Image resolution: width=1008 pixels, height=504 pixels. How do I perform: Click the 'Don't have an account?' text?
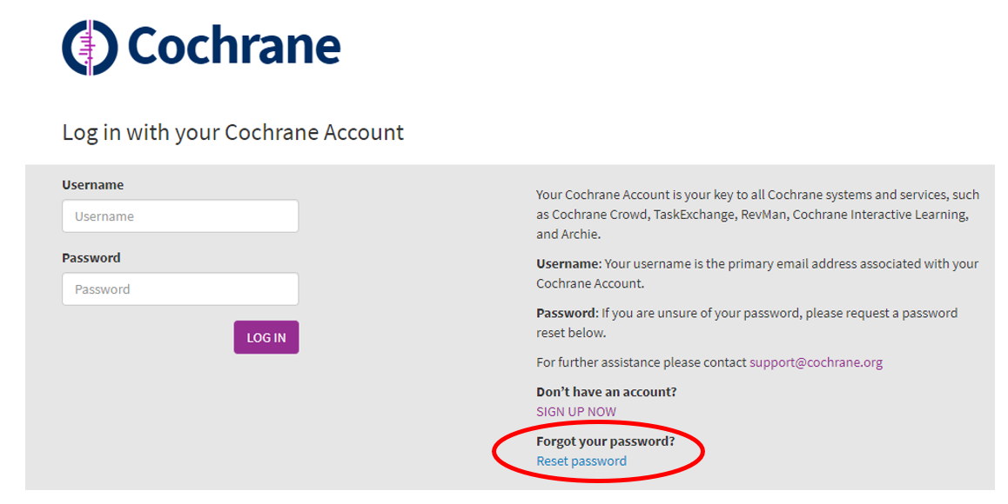pos(606,392)
